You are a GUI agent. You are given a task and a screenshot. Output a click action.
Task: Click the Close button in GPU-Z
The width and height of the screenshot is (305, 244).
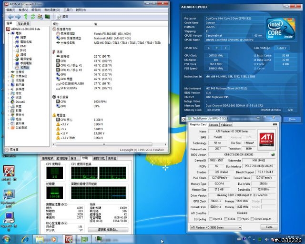(269, 227)
